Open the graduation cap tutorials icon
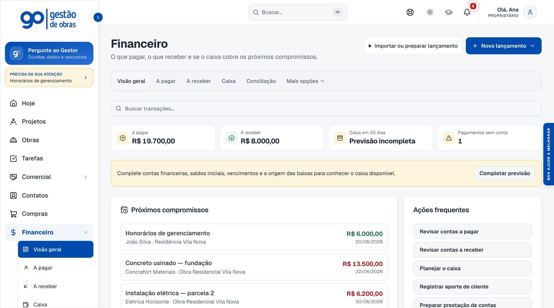The image size is (554, 308). tap(449, 12)
